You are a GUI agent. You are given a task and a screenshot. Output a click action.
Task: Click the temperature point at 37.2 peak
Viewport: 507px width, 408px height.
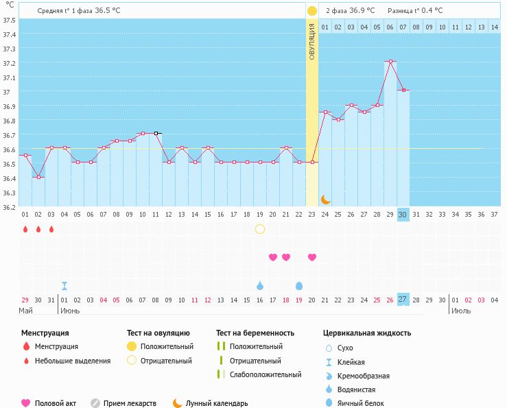coord(390,62)
